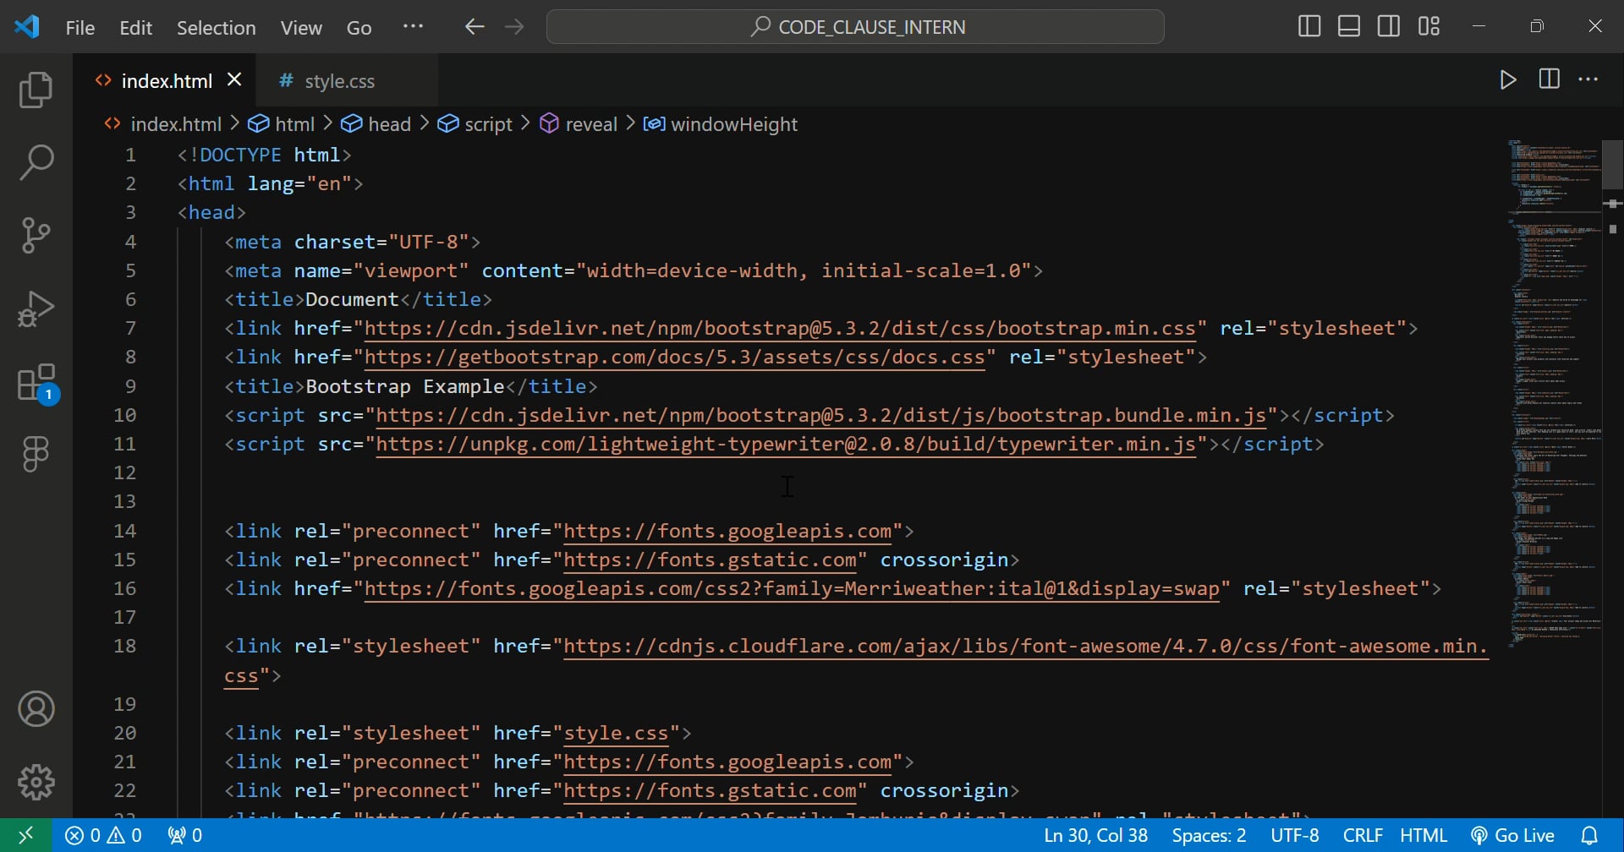Open the bootstrap.min.css stylesheet link
1624x852 pixels.
coord(782,328)
